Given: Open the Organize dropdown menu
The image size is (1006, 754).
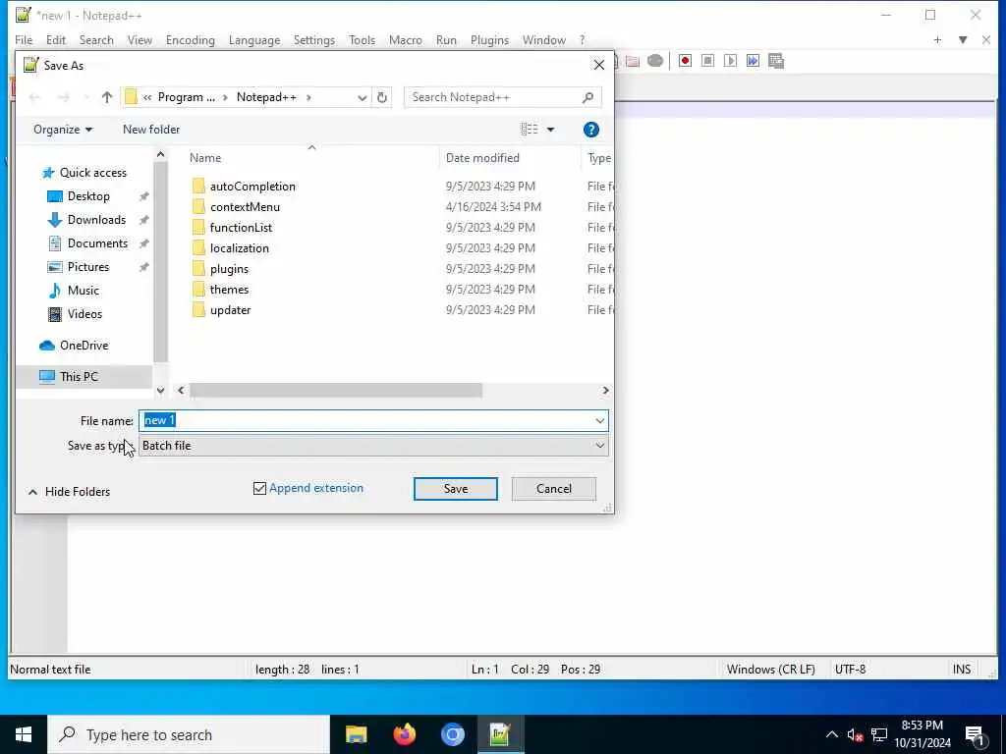Looking at the screenshot, I should (63, 130).
